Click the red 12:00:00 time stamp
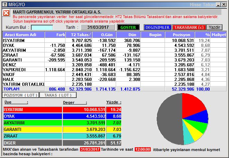Image resolution: width=229 pixels, height=158 pixels. 143,149
